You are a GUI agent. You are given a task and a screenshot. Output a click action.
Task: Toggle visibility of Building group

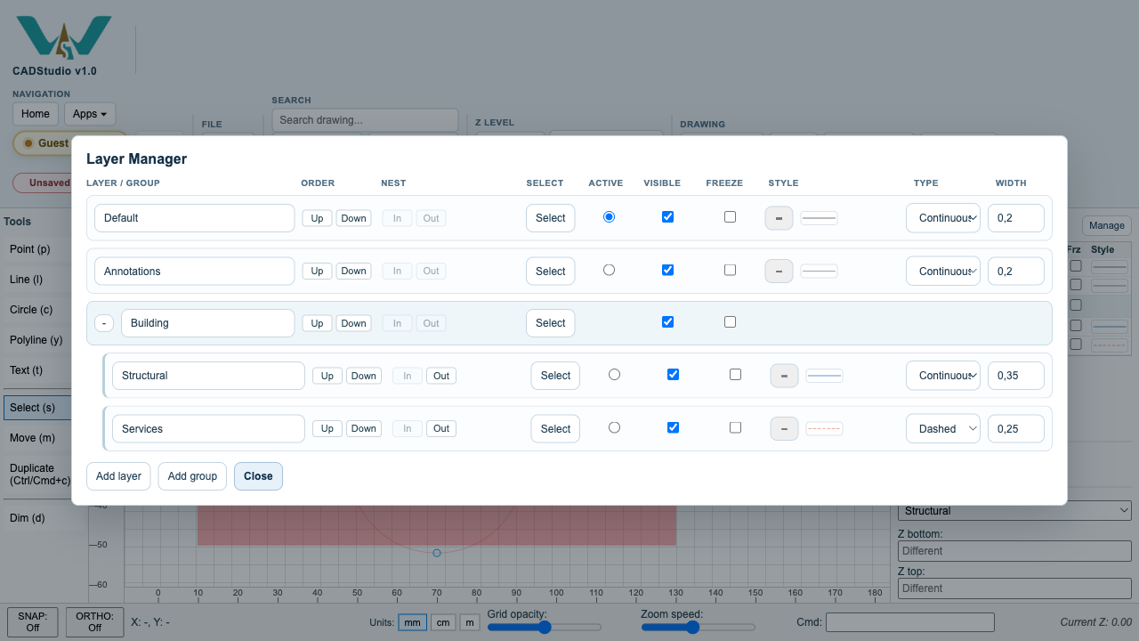coord(667,321)
